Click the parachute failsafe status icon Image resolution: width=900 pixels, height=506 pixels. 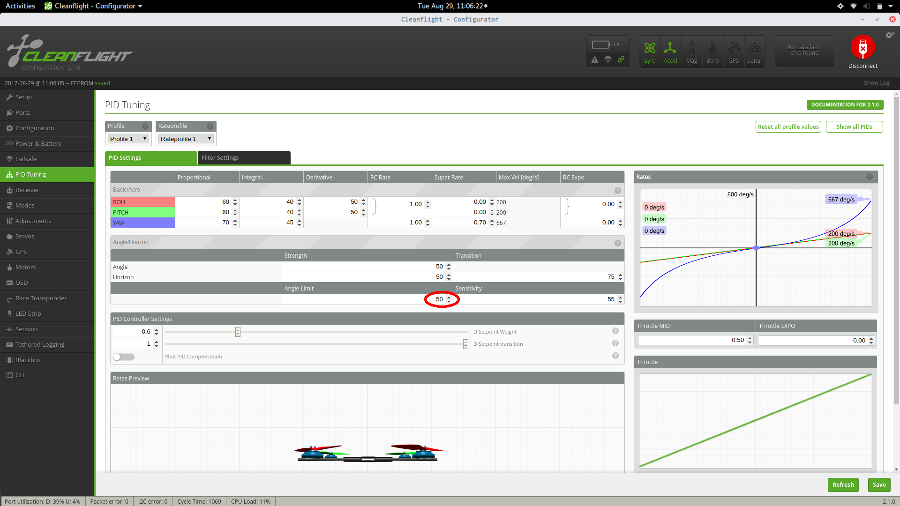coord(608,60)
